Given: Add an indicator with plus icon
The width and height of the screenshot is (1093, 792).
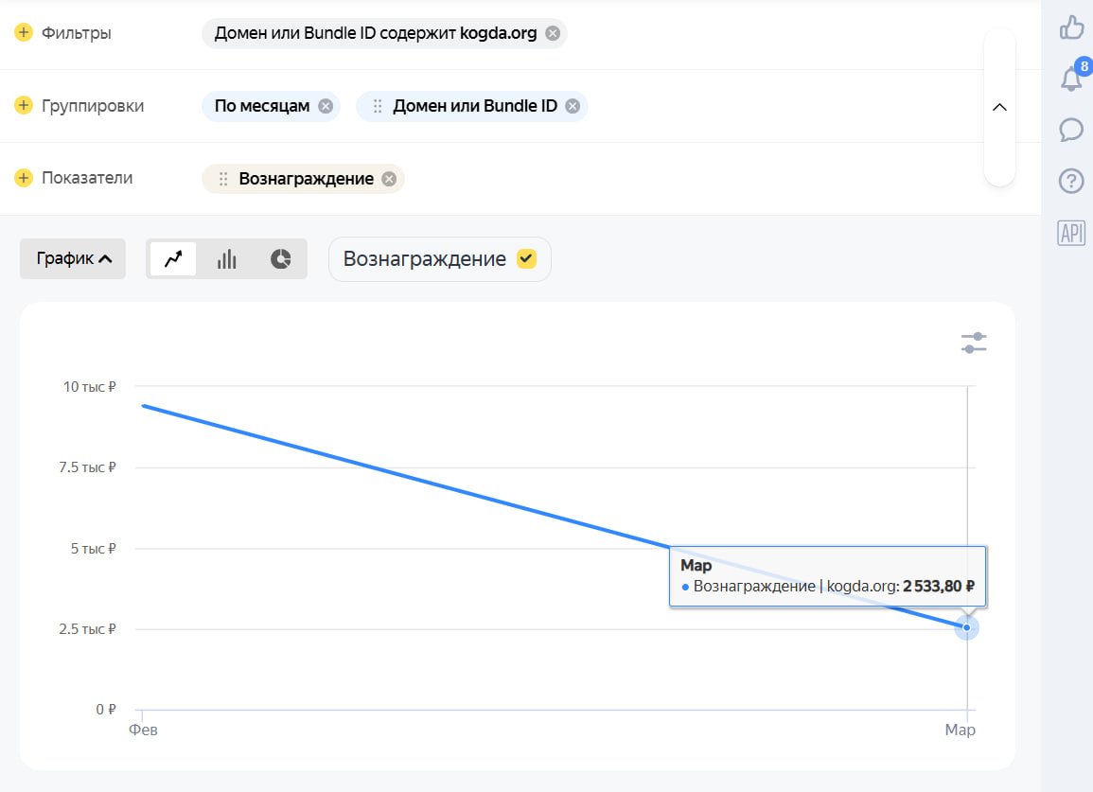Looking at the screenshot, I should [24, 178].
